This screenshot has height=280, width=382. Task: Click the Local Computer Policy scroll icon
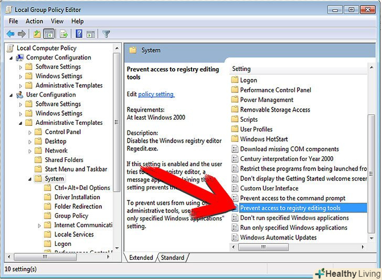[10, 48]
